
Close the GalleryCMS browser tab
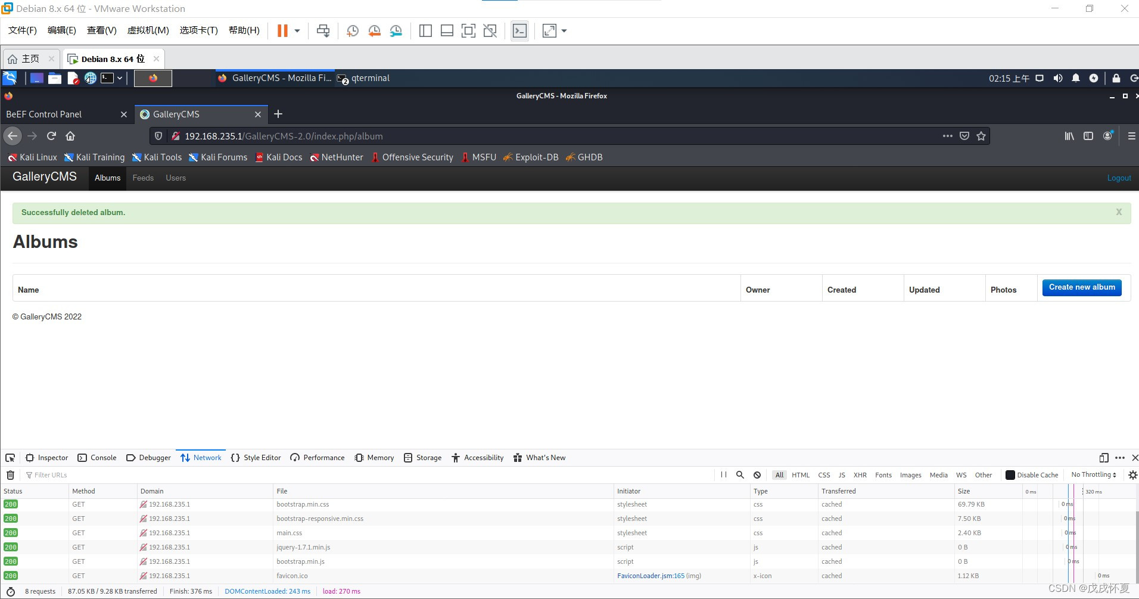pos(258,114)
